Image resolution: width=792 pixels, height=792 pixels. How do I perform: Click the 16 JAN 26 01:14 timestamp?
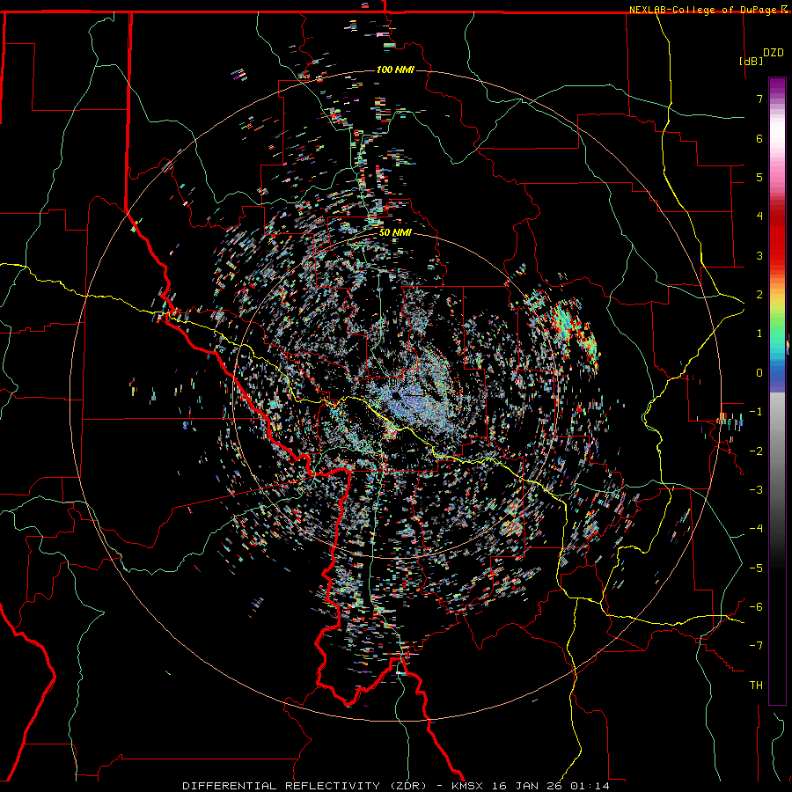(x=550, y=786)
